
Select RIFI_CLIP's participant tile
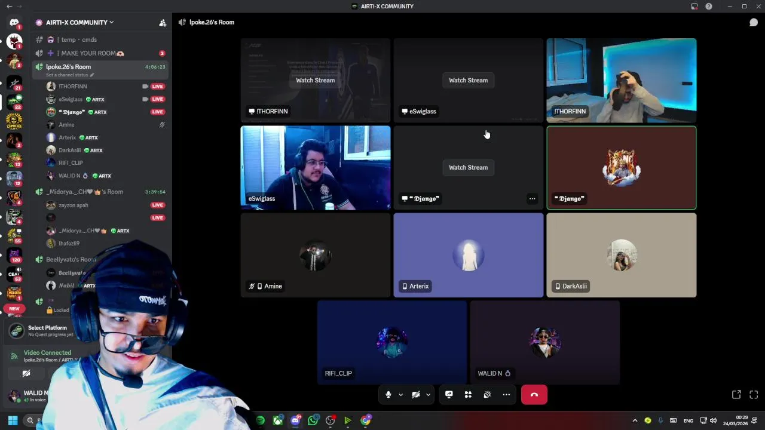(392, 342)
